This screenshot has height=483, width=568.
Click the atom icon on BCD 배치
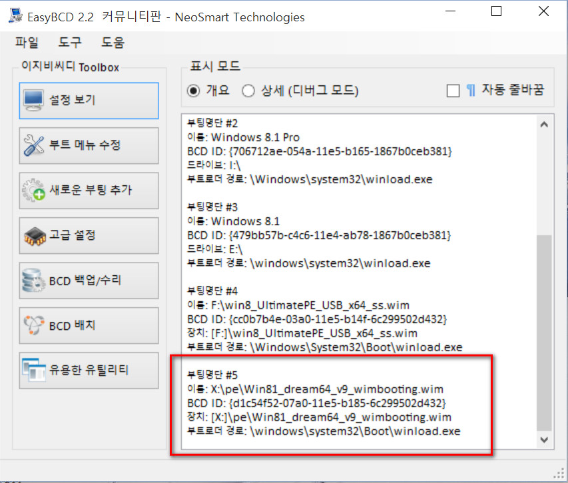[34, 325]
